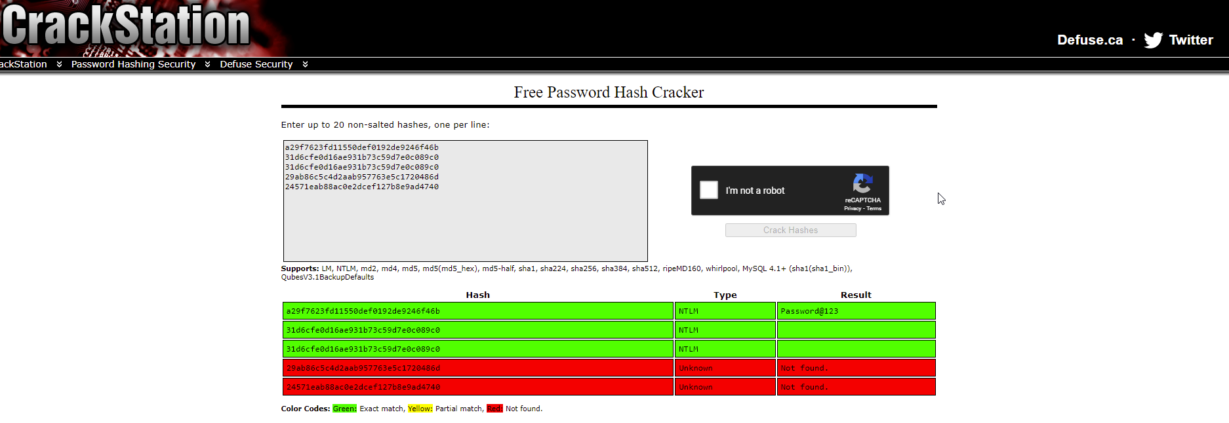Open the Twitter text link
This screenshot has width=1229, height=423.
point(1191,40)
